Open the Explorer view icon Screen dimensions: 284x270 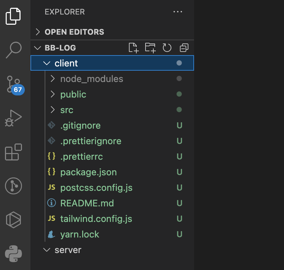[x=14, y=16]
